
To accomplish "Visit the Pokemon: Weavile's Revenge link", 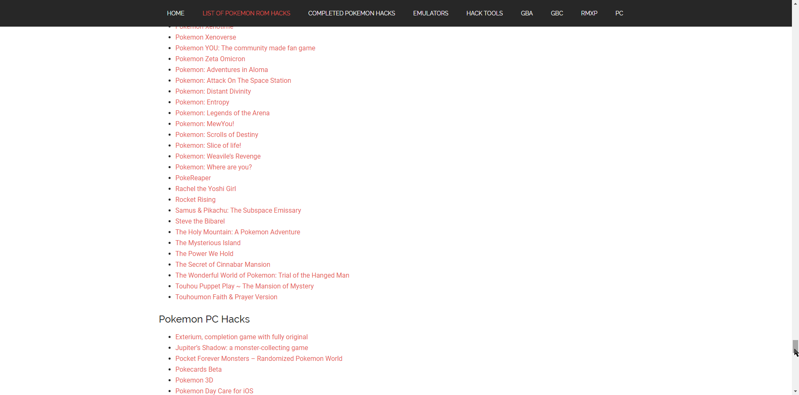I will click(x=218, y=157).
